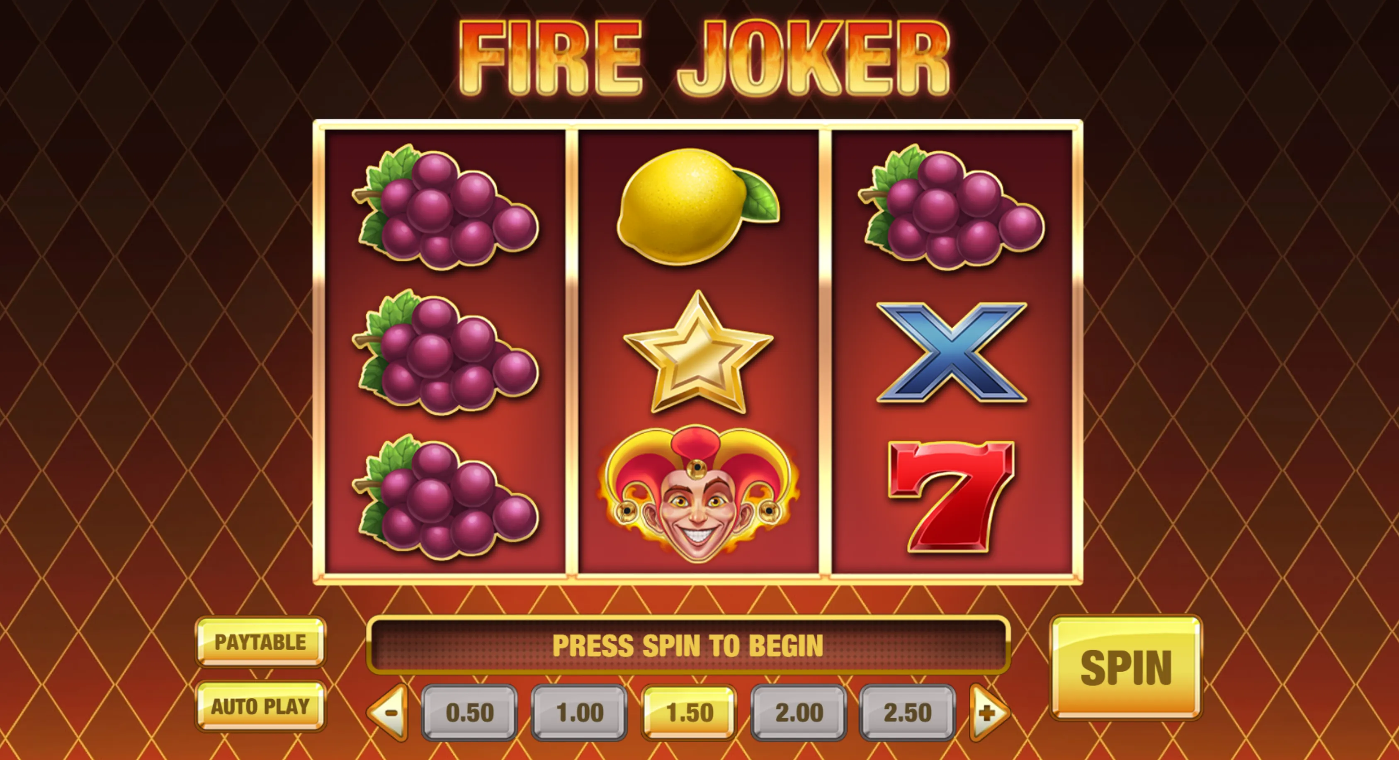Select the 0.50 bet amount
1399x760 pixels.
pyautogui.click(x=470, y=713)
